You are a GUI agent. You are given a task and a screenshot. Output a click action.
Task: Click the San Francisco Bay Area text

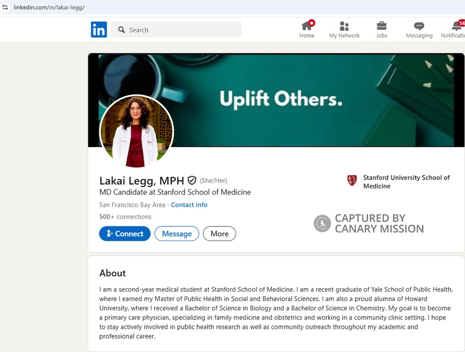tap(133, 204)
